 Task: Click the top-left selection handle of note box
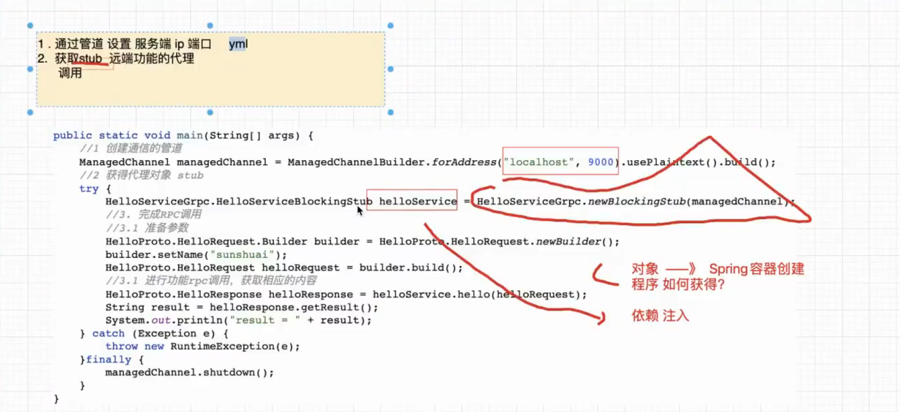[30, 25]
